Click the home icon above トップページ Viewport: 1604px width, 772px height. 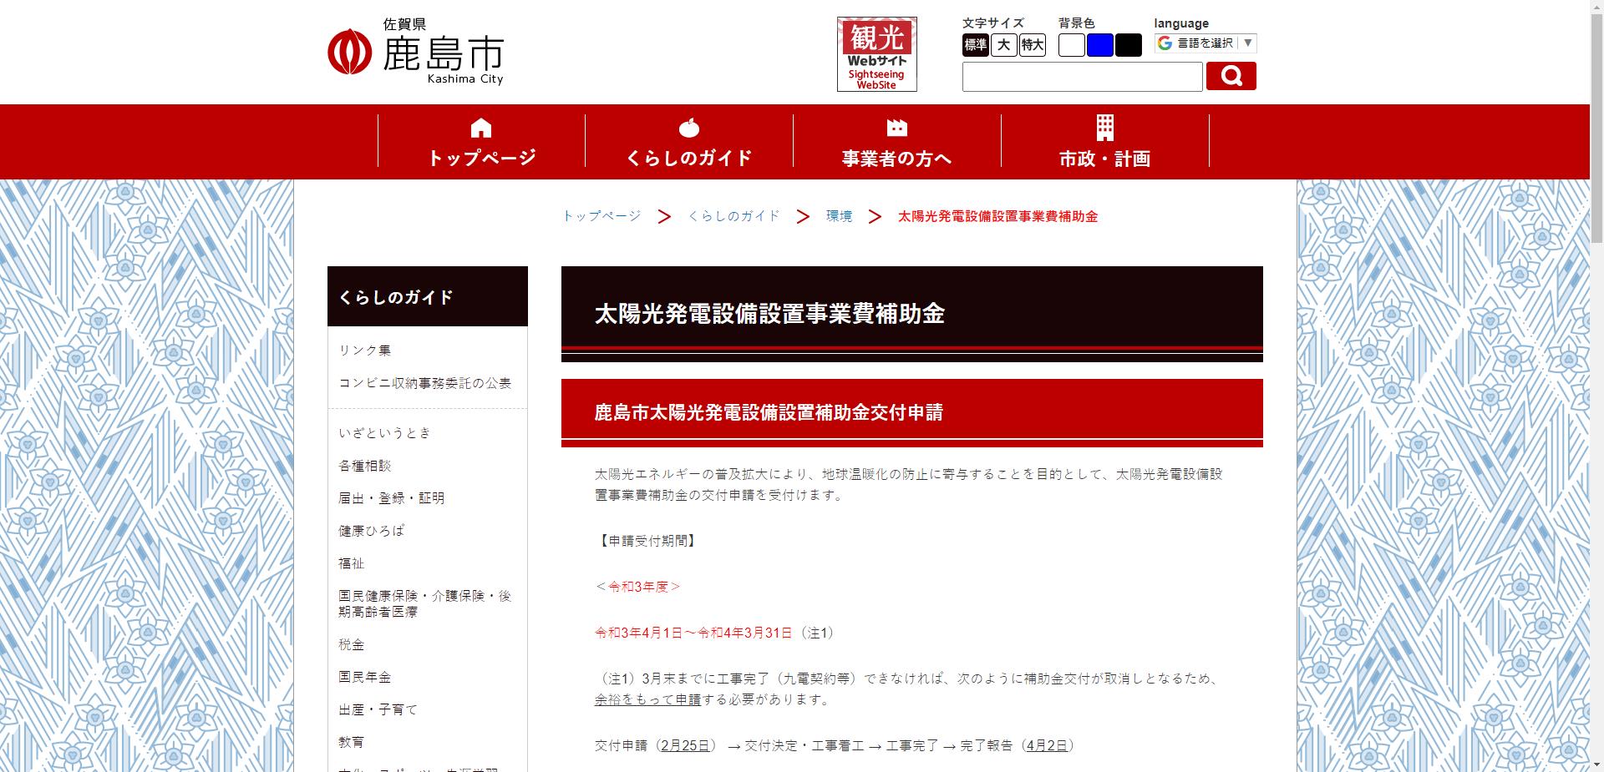(x=481, y=127)
